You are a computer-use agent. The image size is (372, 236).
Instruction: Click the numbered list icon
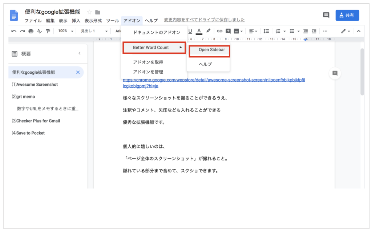click(278, 31)
